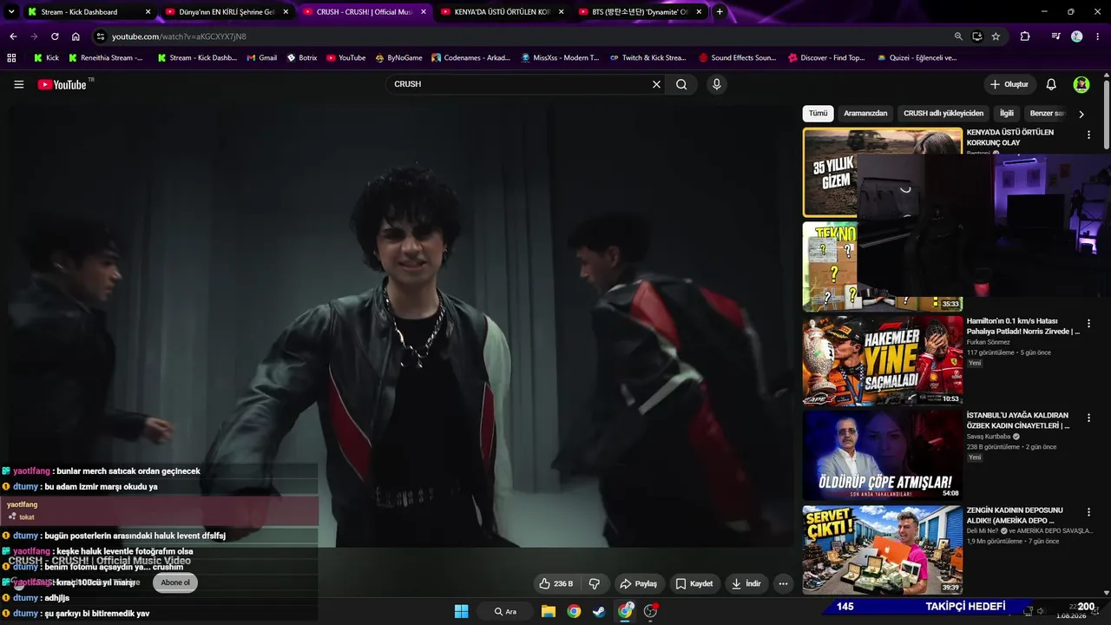Show more filter chips with right arrow
This screenshot has width=1111, height=625.
[x=1081, y=114]
